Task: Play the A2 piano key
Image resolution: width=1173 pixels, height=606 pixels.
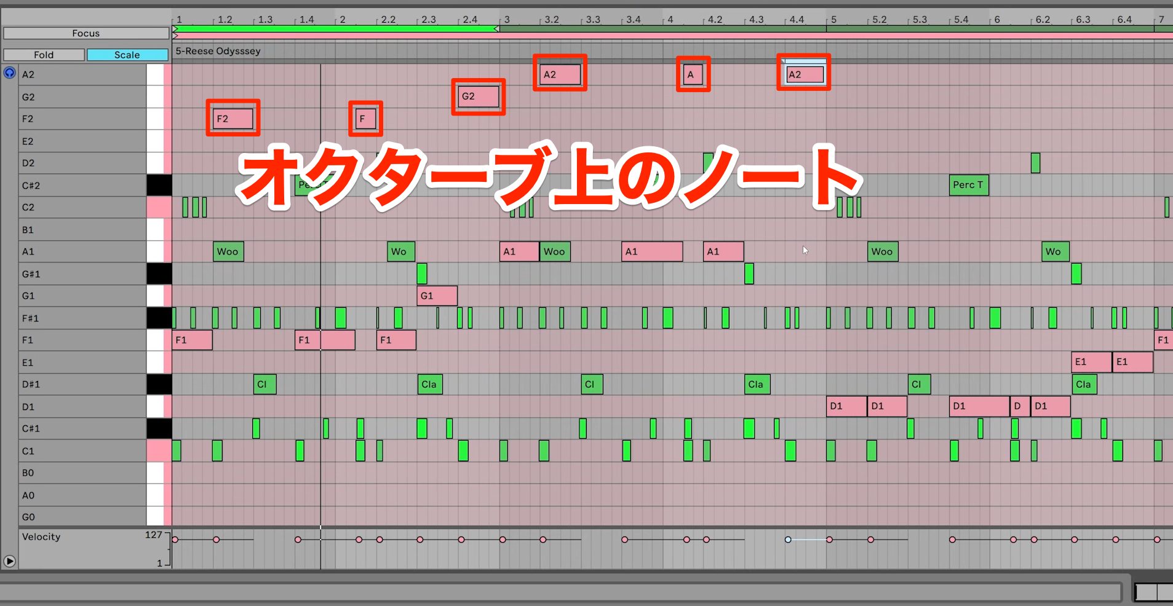Action: 155,74
